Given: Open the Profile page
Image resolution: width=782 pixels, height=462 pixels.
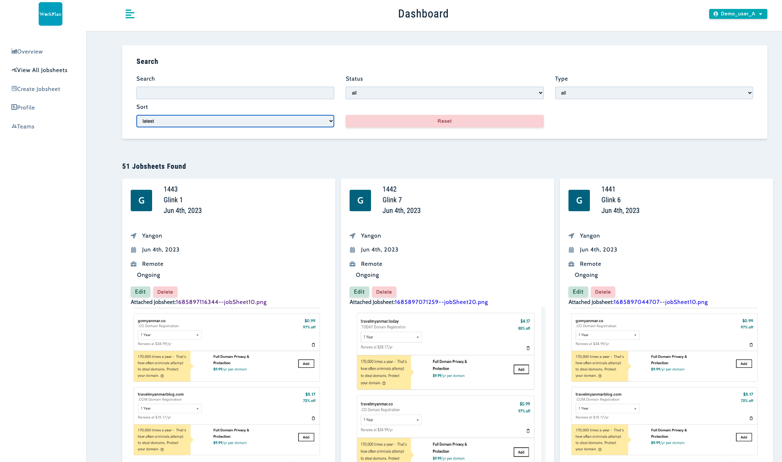Looking at the screenshot, I should pyautogui.click(x=23, y=107).
